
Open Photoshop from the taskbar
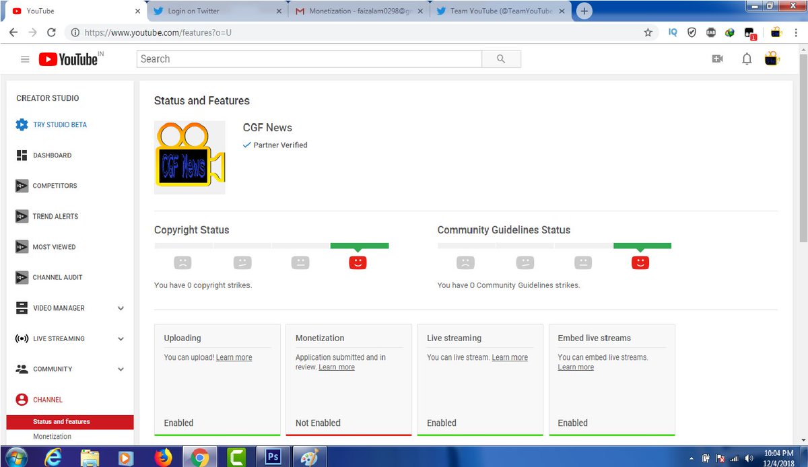pyautogui.click(x=273, y=458)
